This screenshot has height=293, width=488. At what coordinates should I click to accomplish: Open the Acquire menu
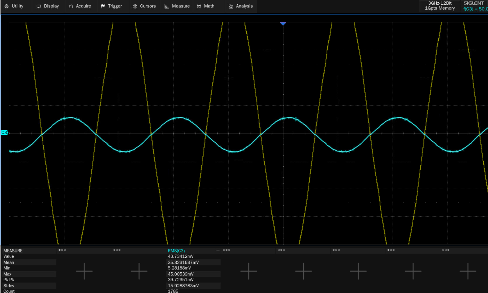click(80, 6)
